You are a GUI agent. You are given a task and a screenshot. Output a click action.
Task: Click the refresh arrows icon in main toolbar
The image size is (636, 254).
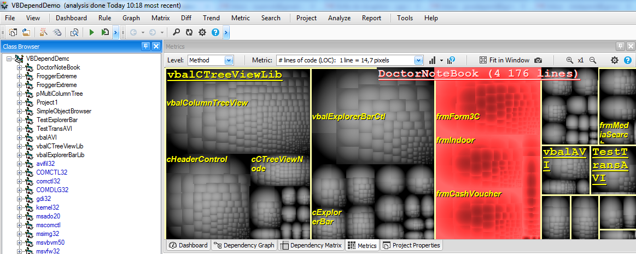189,33
